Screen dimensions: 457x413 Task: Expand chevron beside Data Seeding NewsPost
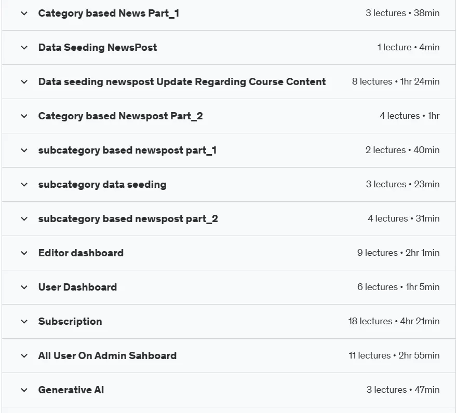[24, 48]
